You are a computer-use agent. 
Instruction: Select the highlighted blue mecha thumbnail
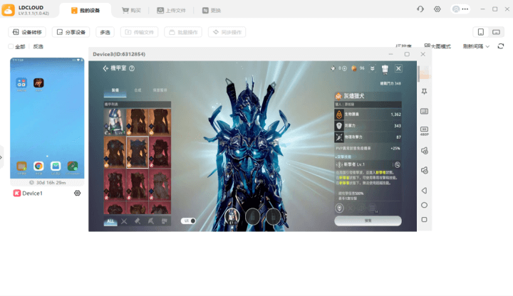138,152
